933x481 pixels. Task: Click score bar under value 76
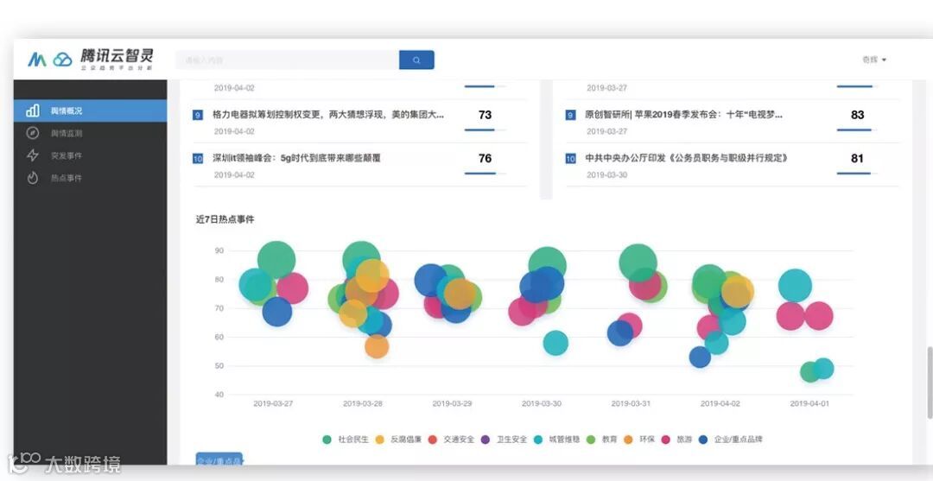tap(485, 174)
